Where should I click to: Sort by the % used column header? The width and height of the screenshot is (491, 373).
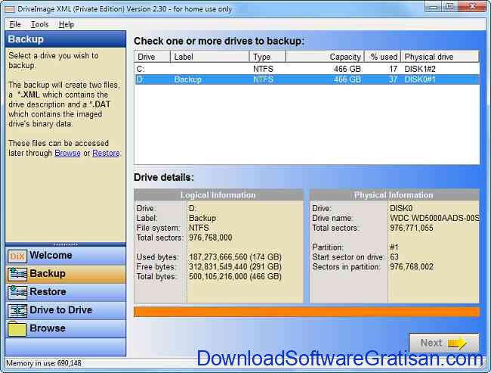point(382,57)
